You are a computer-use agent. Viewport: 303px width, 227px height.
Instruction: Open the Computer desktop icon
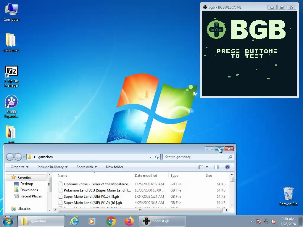click(x=12, y=12)
